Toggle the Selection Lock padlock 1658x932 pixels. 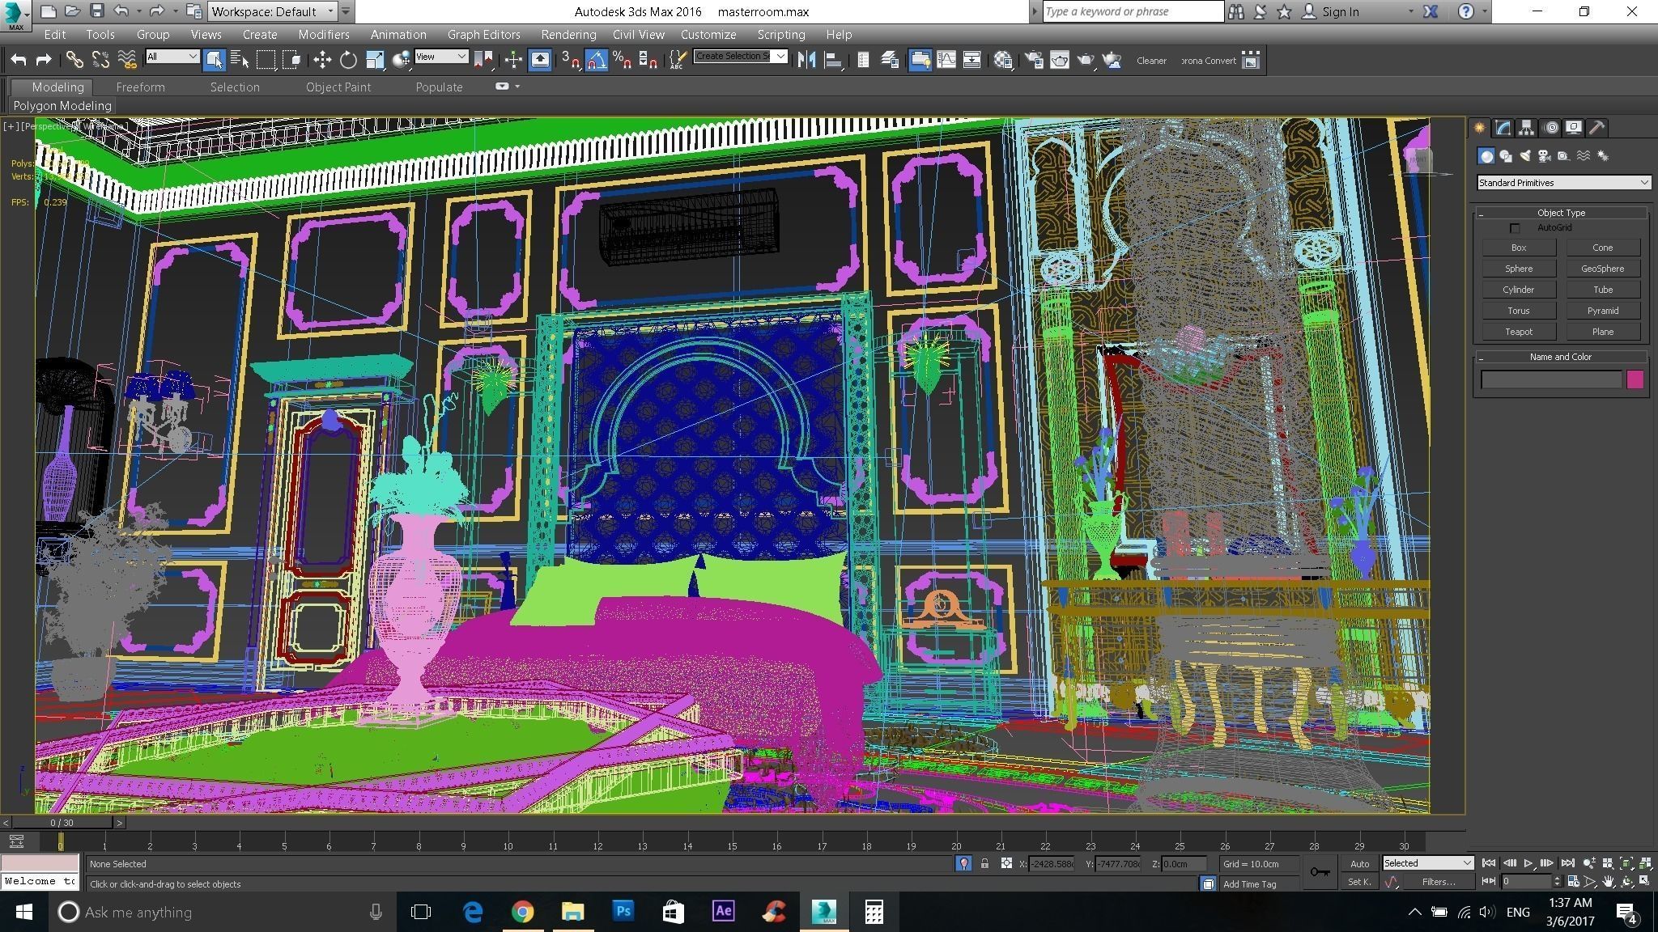point(984,864)
